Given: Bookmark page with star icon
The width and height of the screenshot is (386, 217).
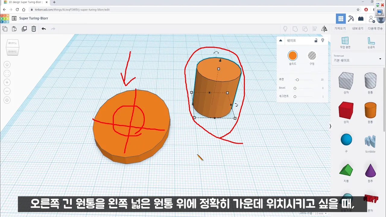Looking at the screenshot, I should (x=358, y=10).
